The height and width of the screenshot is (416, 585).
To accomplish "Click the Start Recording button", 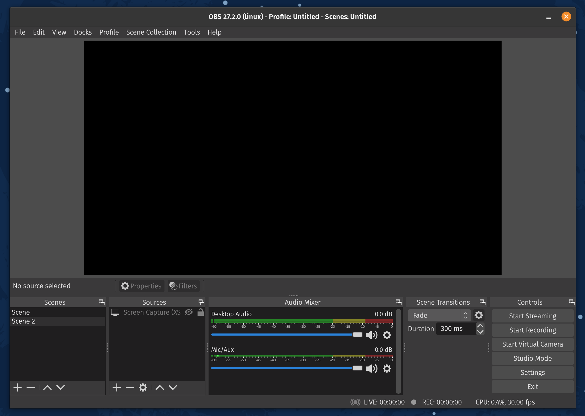I will (532, 330).
